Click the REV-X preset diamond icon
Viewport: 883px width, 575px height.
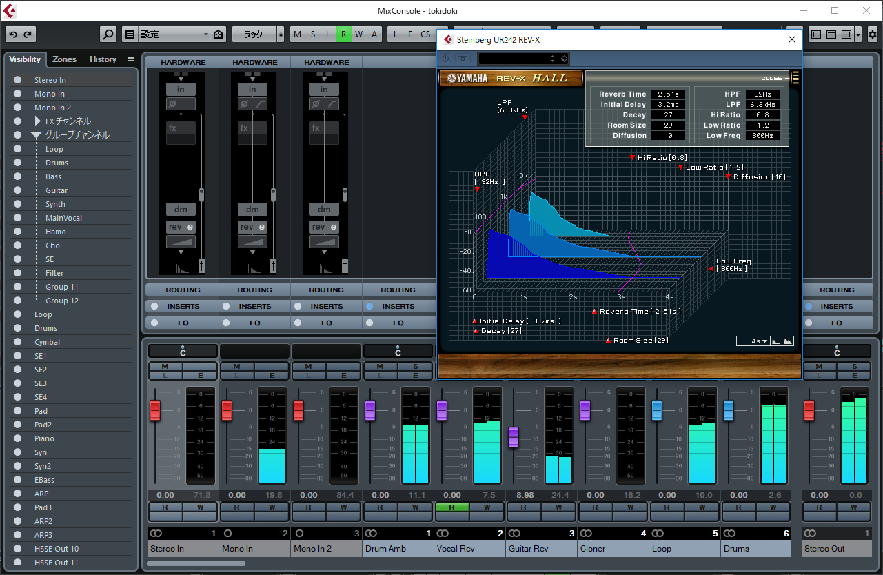tap(563, 59)
